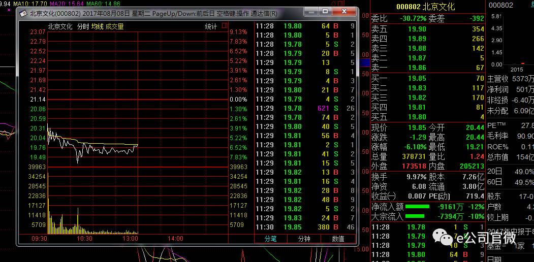The image size is (534, 262).
Task: Toggle the 分时 intraday line display
Action: click(x=83, y=26)
